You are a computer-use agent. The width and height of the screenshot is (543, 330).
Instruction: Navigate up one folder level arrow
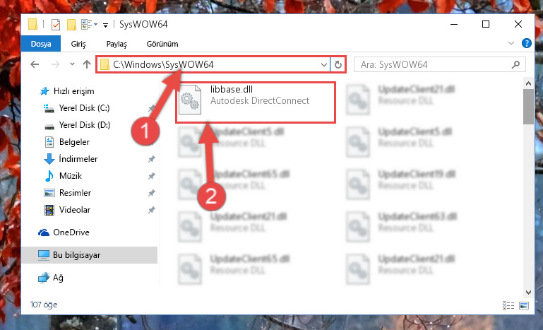point(87,64)
